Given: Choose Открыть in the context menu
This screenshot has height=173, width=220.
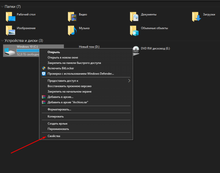Looking at the screenshot, I should click(86, 52).
